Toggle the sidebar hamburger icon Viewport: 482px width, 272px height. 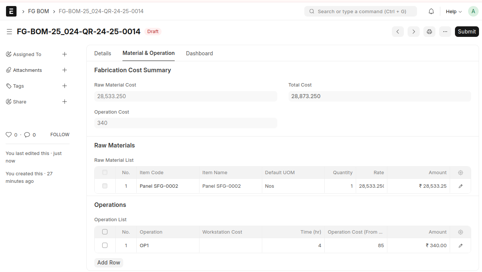tap(9, 32)
